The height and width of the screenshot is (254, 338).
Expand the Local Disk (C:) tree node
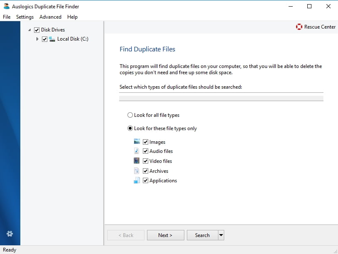[37, 39]
